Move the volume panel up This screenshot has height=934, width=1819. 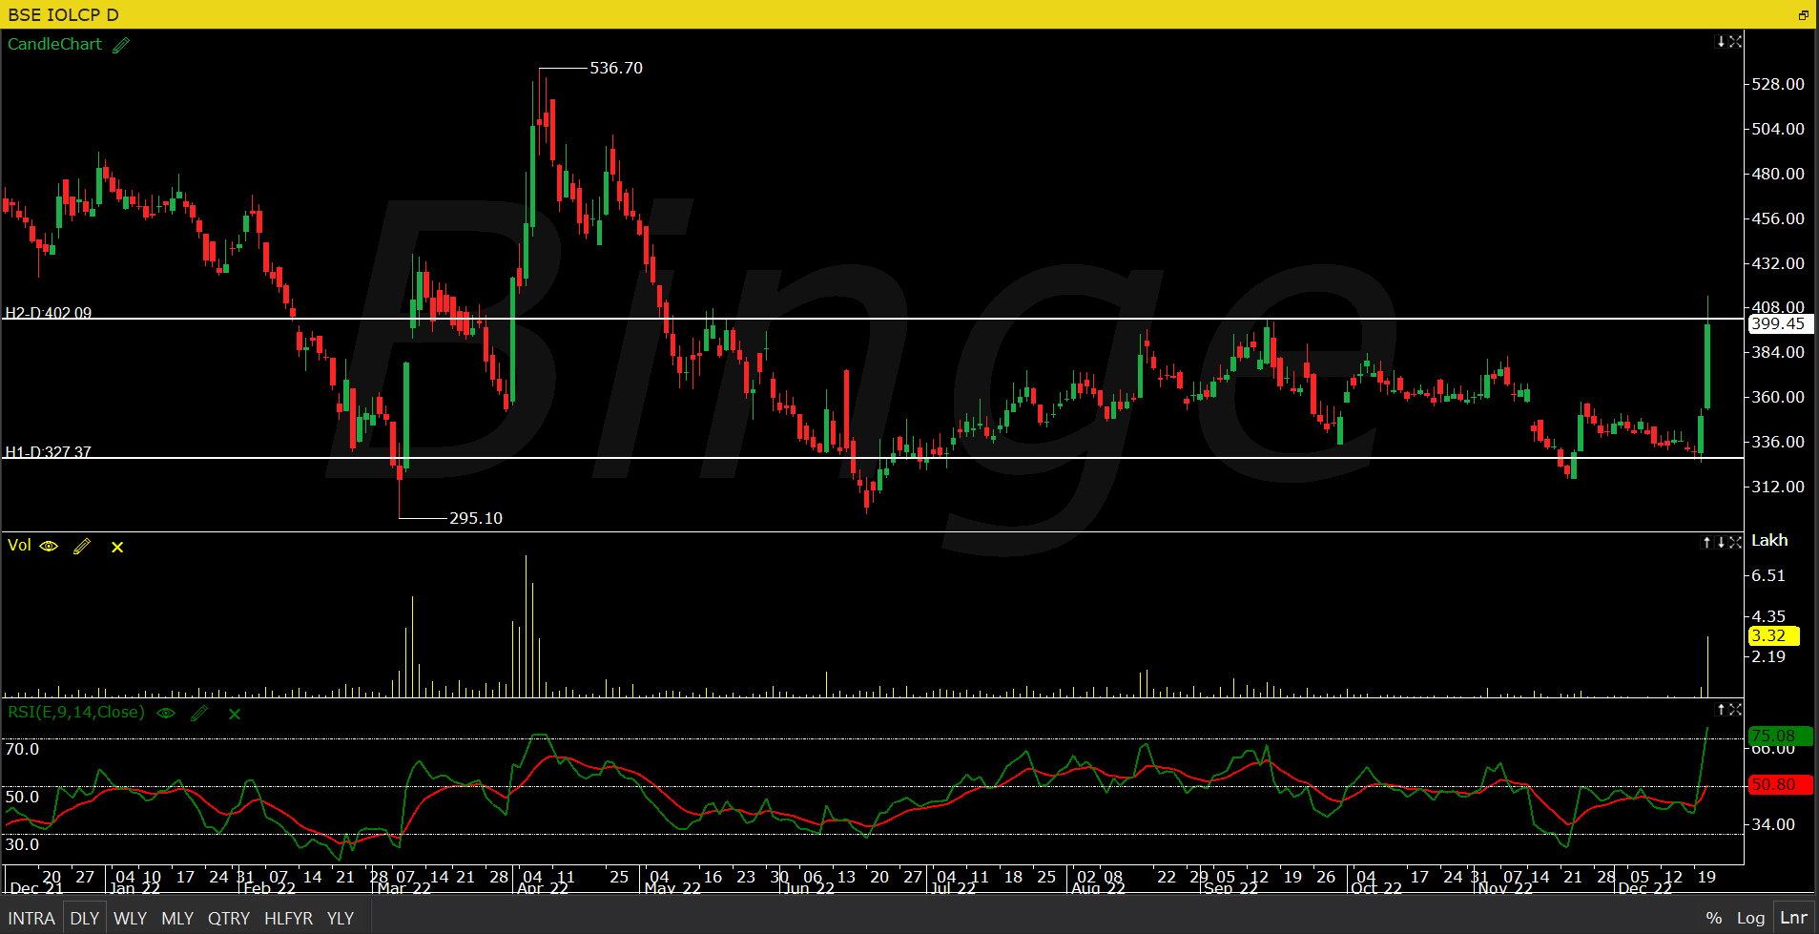coord(1707,542)
